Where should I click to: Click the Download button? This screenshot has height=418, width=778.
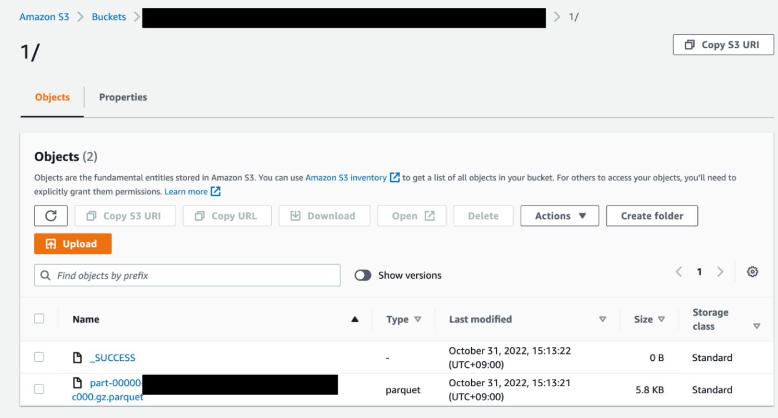point(324,216)
